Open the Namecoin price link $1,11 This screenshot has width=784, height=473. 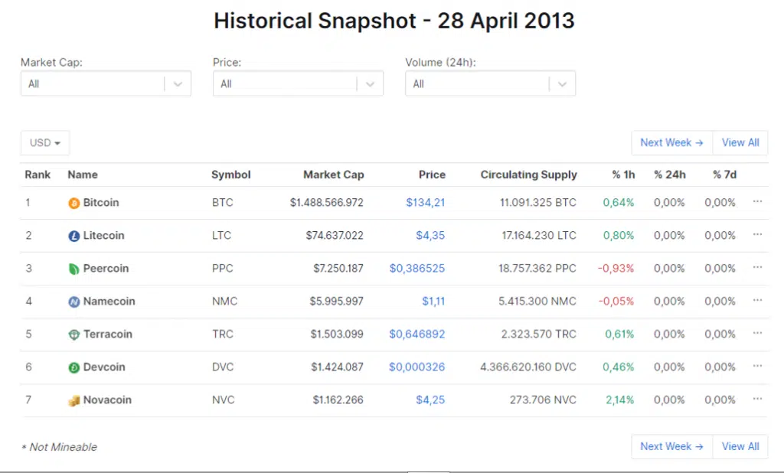(433, 302)
